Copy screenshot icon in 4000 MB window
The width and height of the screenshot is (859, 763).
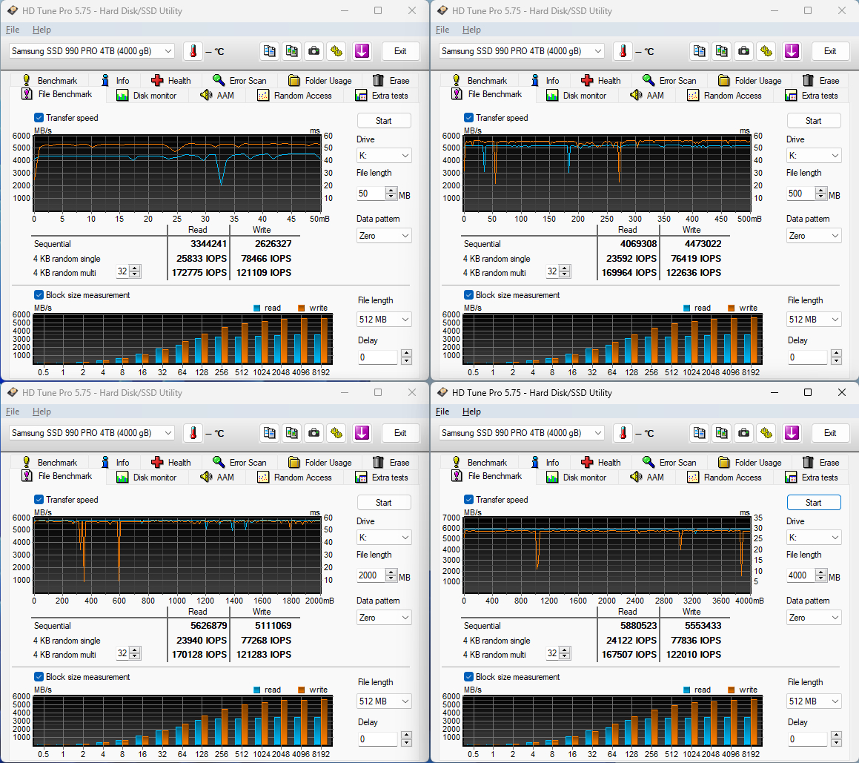coord(722,433)
